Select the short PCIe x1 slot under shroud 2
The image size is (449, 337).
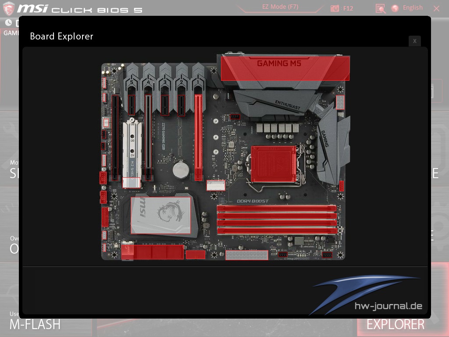point(181,105)
